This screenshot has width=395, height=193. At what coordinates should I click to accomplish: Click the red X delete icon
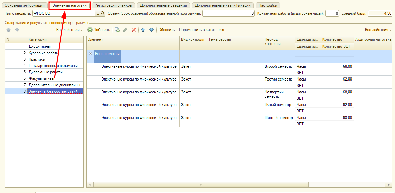tap(134, 30)
